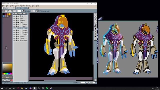Viewport: 160px width, 90px height.
Task: Open the Select menu
Action: 28,6
